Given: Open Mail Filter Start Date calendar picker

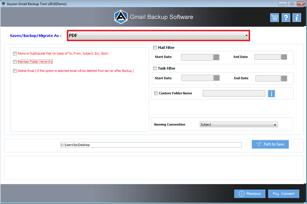Looking at the screenshot, I should [216, 57].
